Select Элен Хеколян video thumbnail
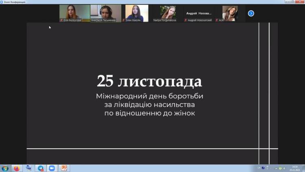 [x=137, y=13]
